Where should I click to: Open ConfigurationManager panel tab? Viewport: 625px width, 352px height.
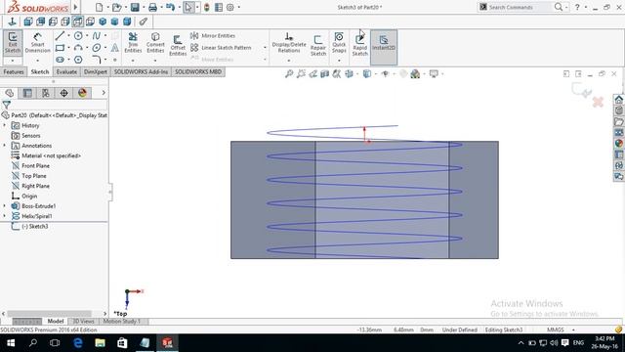click(x=46, y=93)
